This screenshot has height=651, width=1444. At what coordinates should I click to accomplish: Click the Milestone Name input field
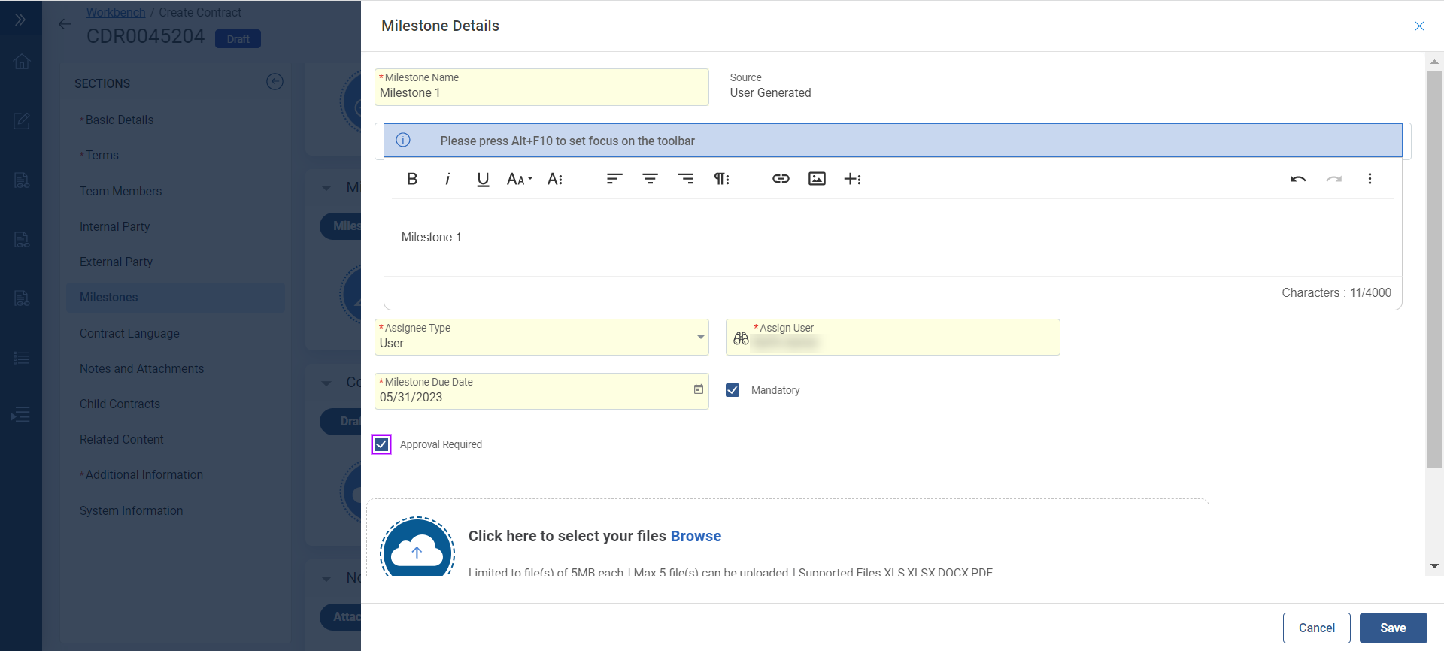541,93
